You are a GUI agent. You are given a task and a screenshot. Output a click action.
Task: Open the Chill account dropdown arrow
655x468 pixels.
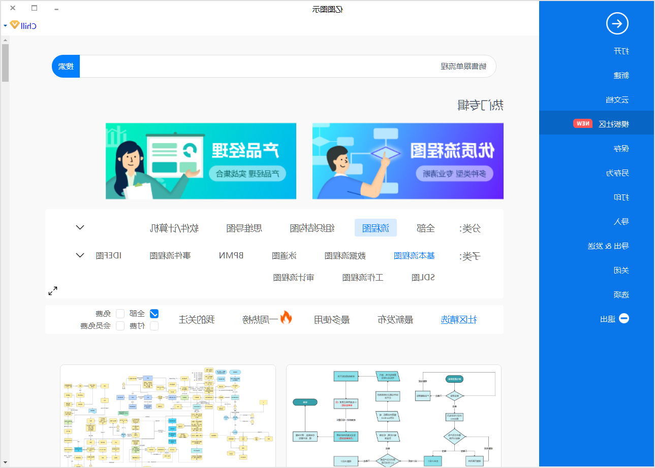(5, 25)
